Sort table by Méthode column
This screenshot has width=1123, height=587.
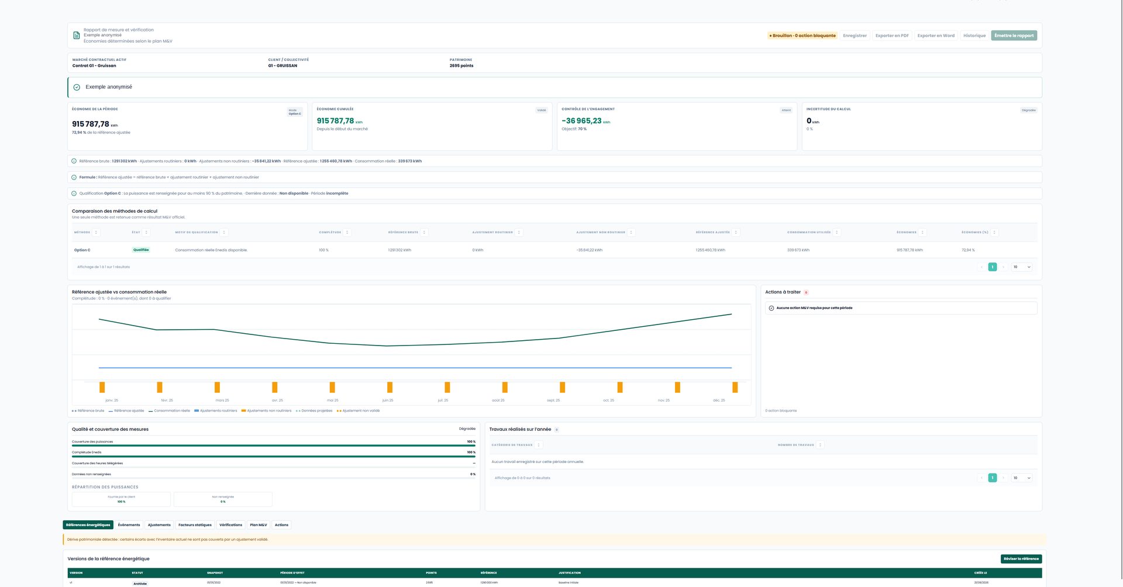[97, 233]
